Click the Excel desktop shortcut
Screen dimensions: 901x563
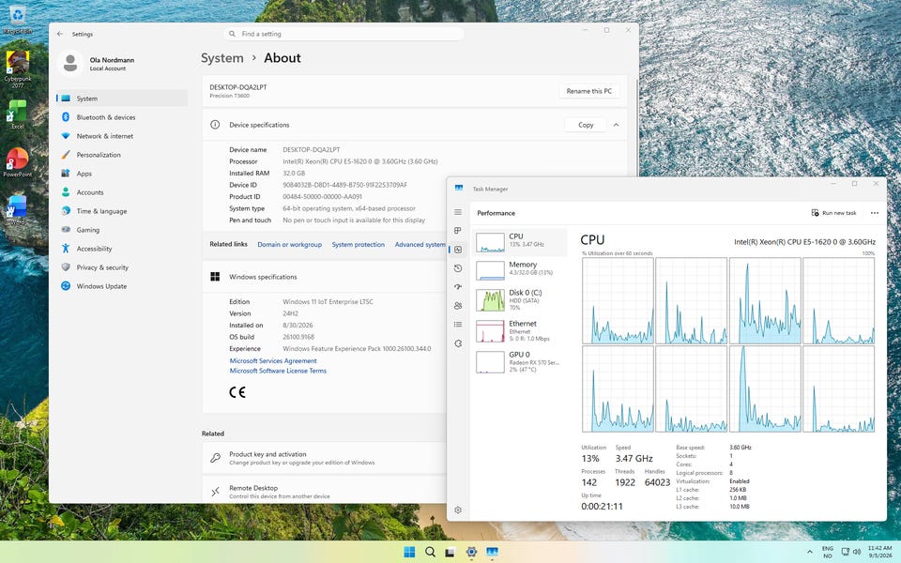(x=17, y=114)
